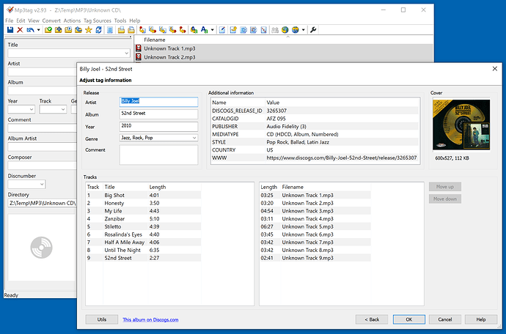Select 'Unknown Track 9.mp3' in dialog file list
Image resolution: width=506 pixels, height=334 pixels.
pos(315,258)
